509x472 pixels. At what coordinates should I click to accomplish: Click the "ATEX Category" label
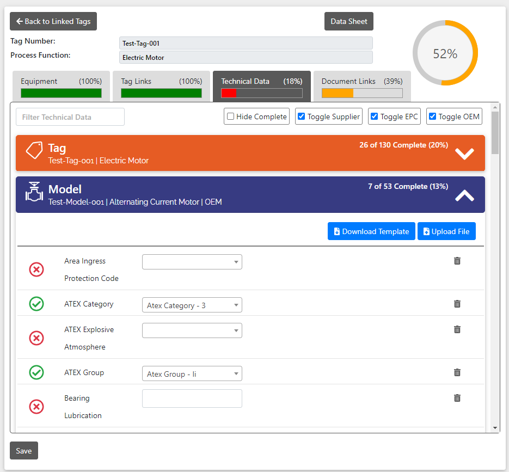point(89,304)
